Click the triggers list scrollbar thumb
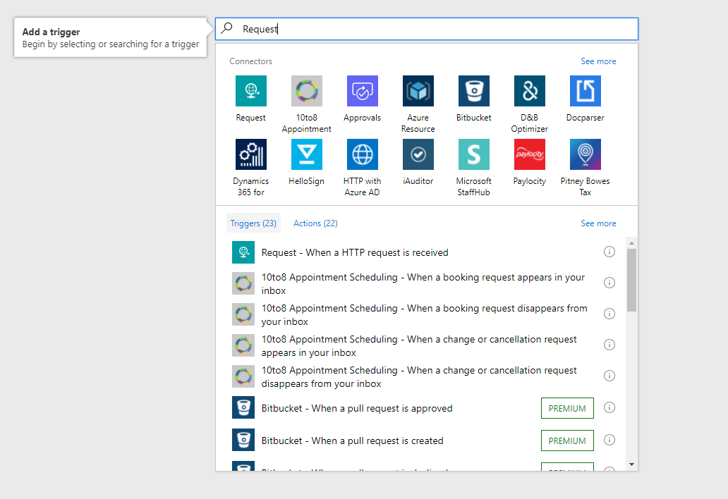The height and width of the screenshot is (499, 728). pyautogui.click(x=631, y=280)
